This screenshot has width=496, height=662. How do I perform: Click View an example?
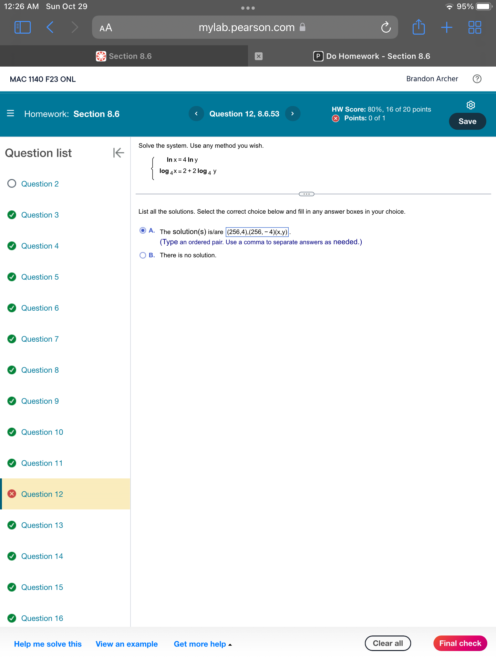127,644
